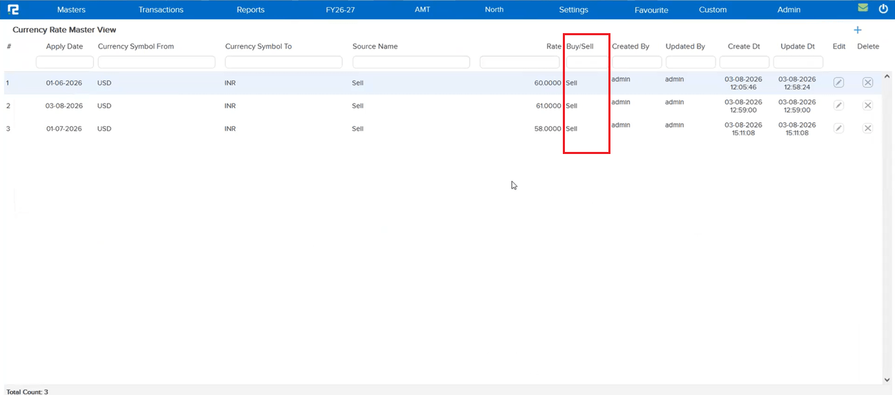The height and width of the screenshot is (395, 895).
Task: Focus the Apply Date filter field
Action: point(64,62)
